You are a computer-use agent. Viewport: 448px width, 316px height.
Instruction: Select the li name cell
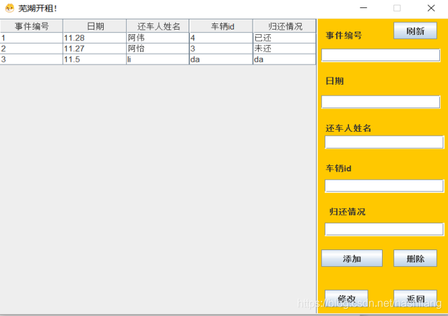158,59
